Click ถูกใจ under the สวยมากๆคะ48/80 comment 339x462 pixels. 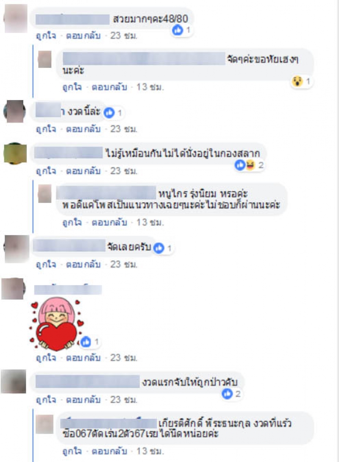point(46,36)
